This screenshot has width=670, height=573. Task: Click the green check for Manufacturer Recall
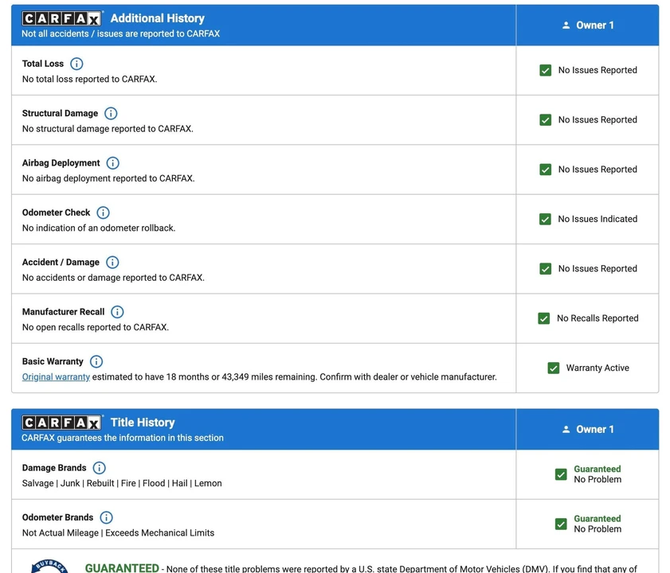point(543,318)
